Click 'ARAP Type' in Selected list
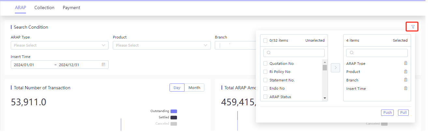Image resolution: width=428 pixels, height=132 pixels. click(x=356, y=64)
